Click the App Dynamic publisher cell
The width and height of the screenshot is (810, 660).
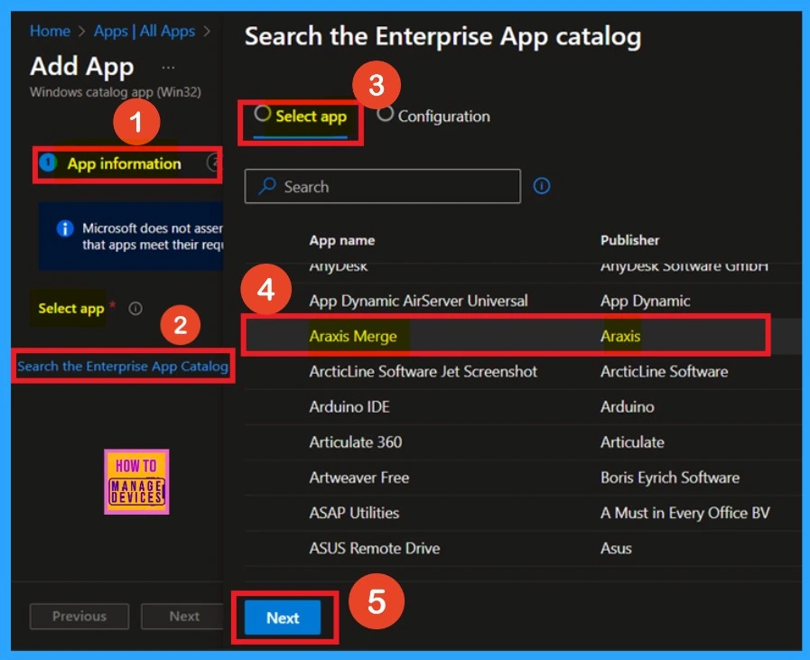pos(646,301)
